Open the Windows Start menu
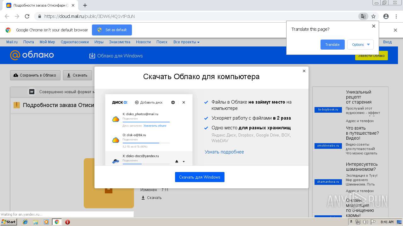The image size is (403, 226). [9, 222]
